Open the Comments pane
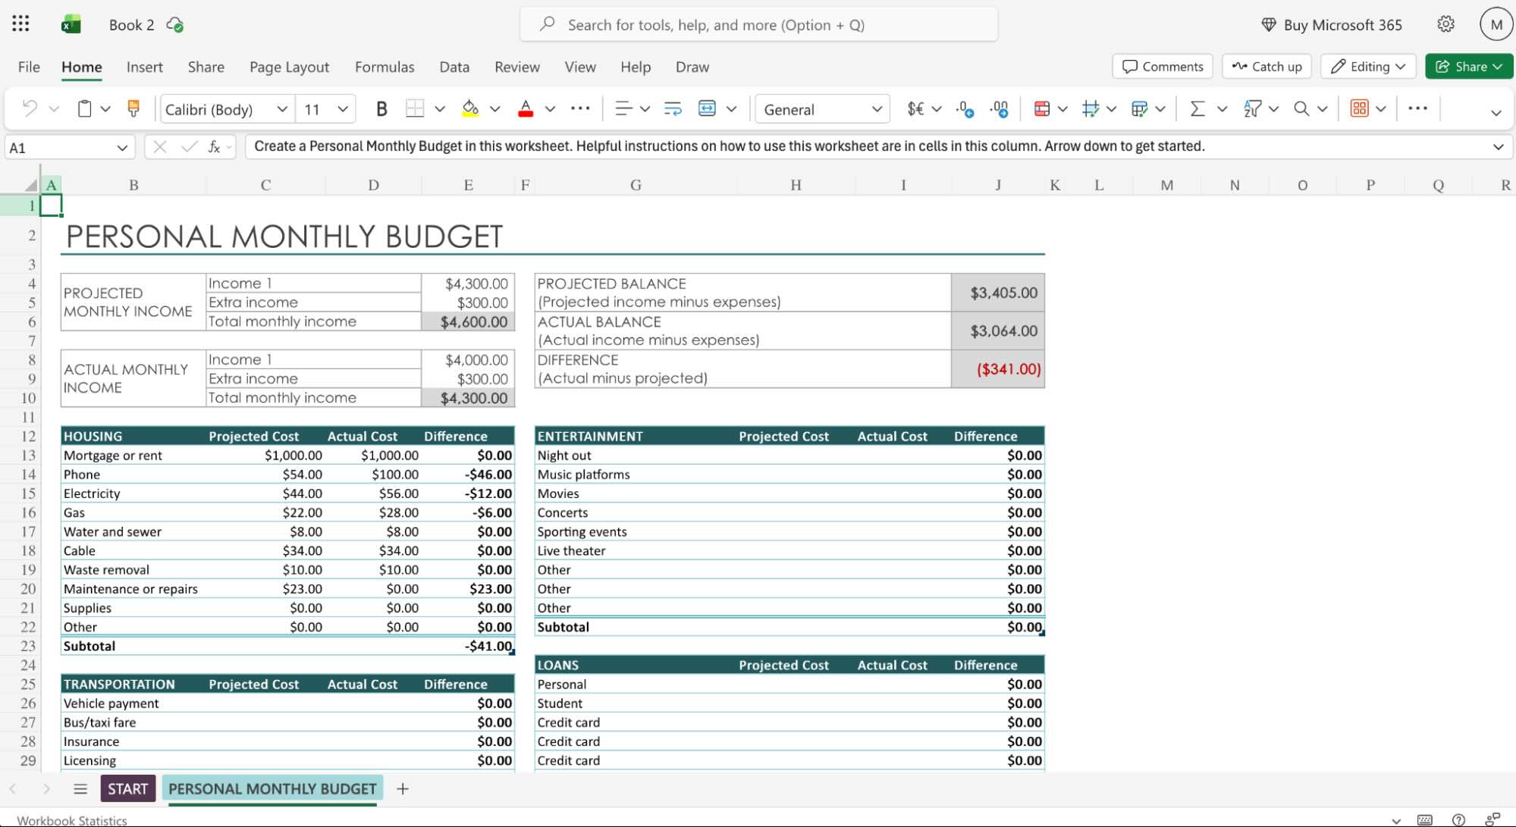1516x827 pixels. [x=1163, y=67]
